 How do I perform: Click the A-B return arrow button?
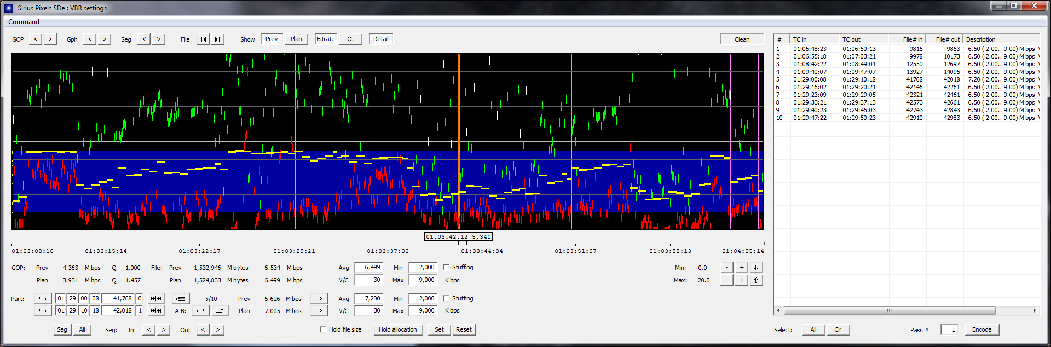(200, 310)
